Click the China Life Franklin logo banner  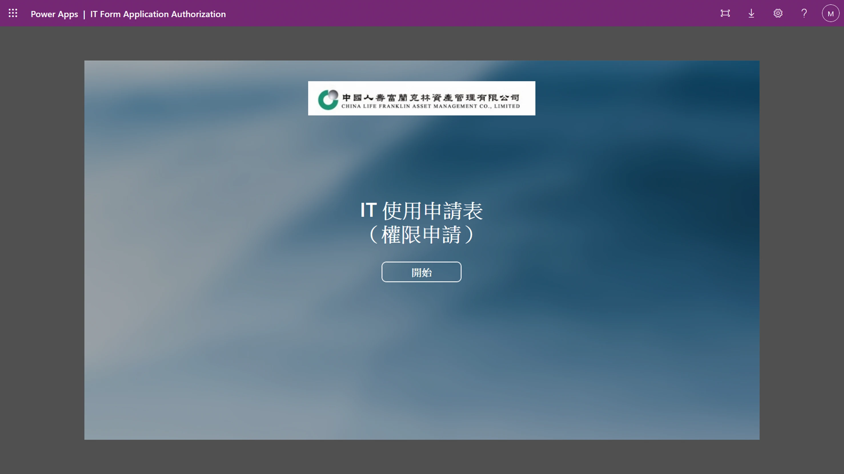click(x=422, y=98)
